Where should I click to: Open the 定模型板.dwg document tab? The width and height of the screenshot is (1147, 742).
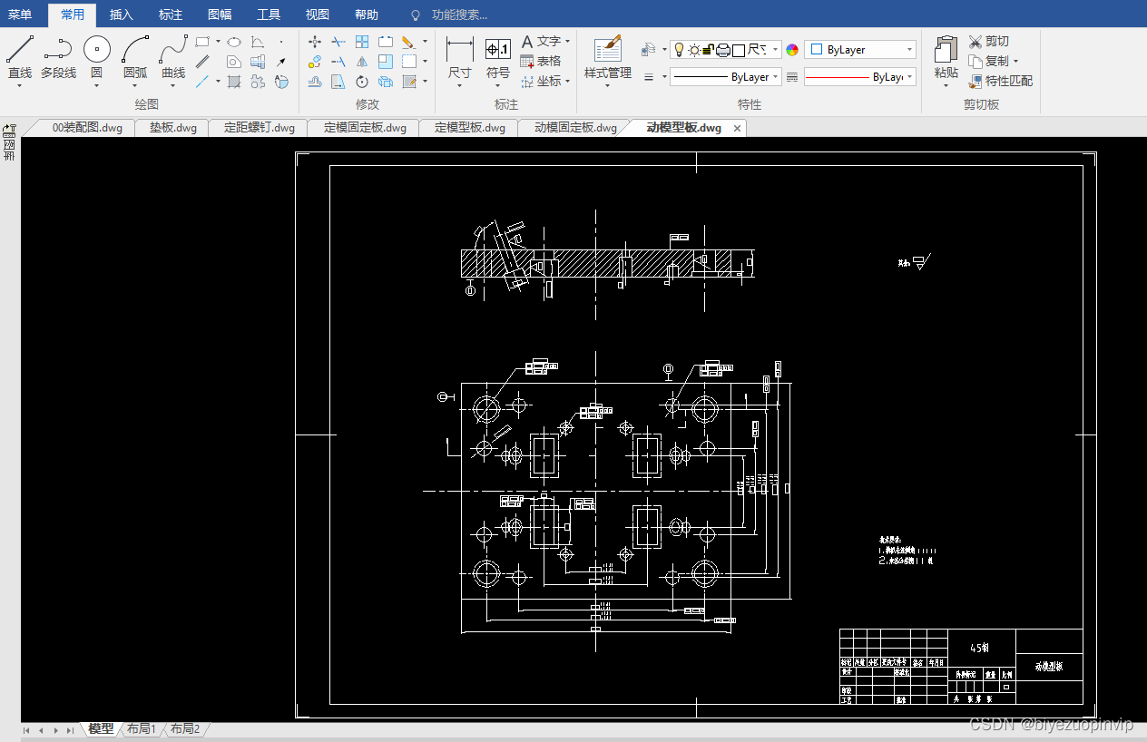[470, 128]
